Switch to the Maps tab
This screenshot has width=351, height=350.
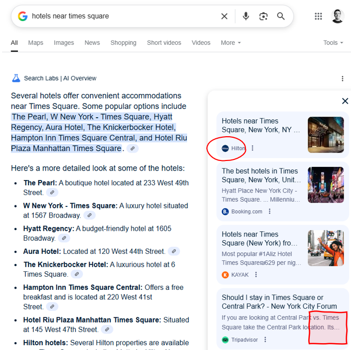coord(35,43)
